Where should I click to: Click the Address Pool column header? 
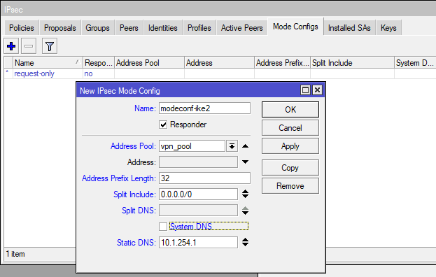149,63
